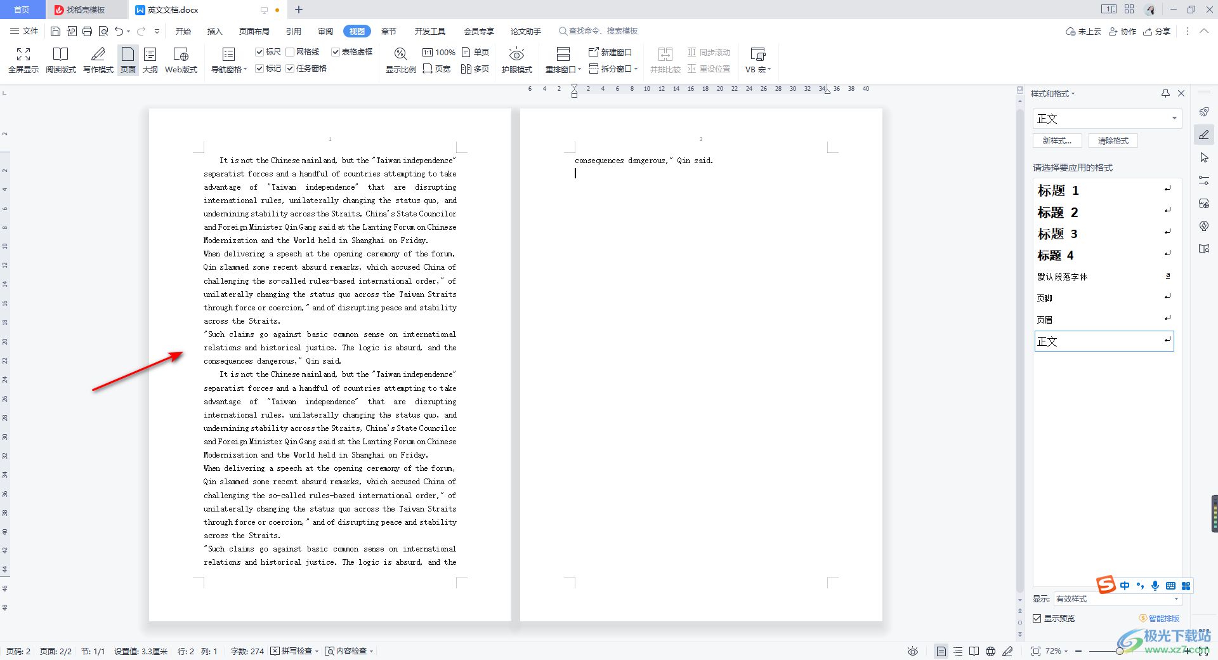Select single page display
This screenshot has width=1218, height=660.
476,52
